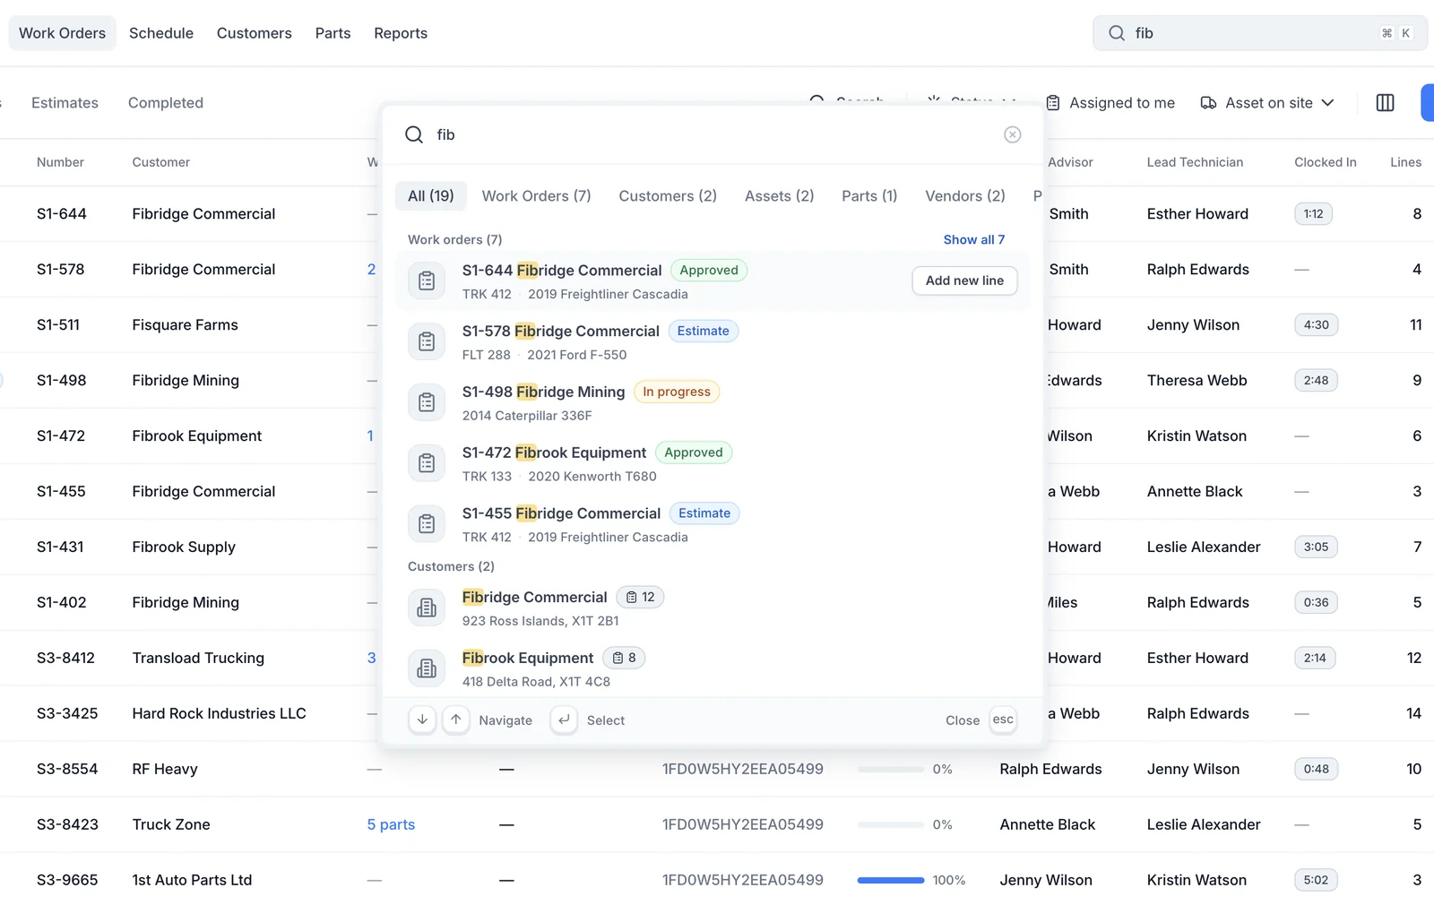Switch to the Completed subtab
This screenshot has height=905, width=1434.
point(166,103)
